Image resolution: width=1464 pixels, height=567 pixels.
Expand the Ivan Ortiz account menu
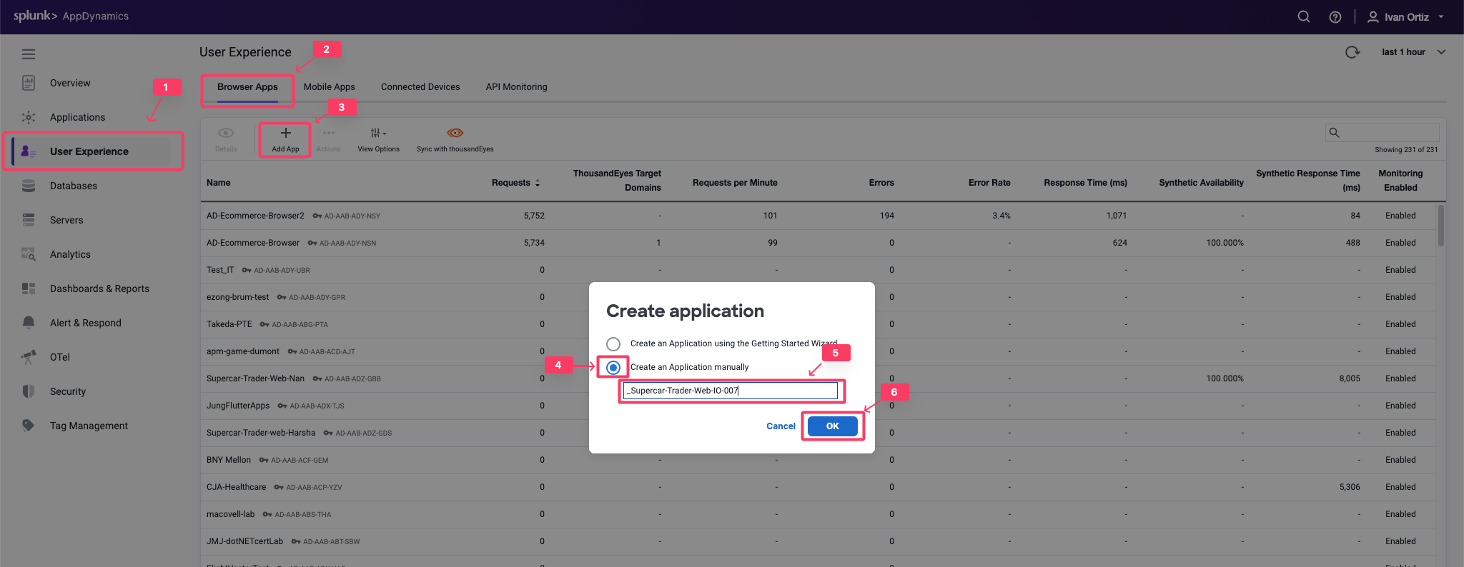(x=1406, y=16)
